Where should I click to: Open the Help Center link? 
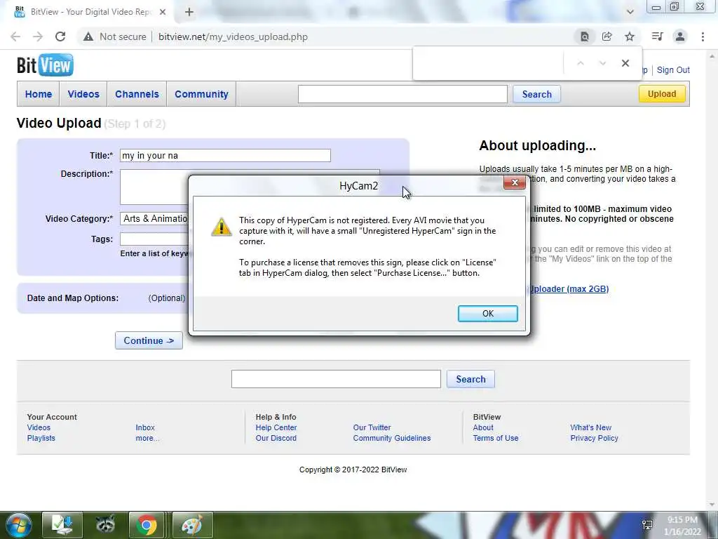[276, 427]
